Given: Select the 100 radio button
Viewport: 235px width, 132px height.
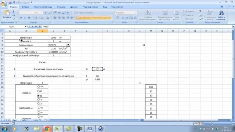Looking at the screenshot, I should coord(39,87).
